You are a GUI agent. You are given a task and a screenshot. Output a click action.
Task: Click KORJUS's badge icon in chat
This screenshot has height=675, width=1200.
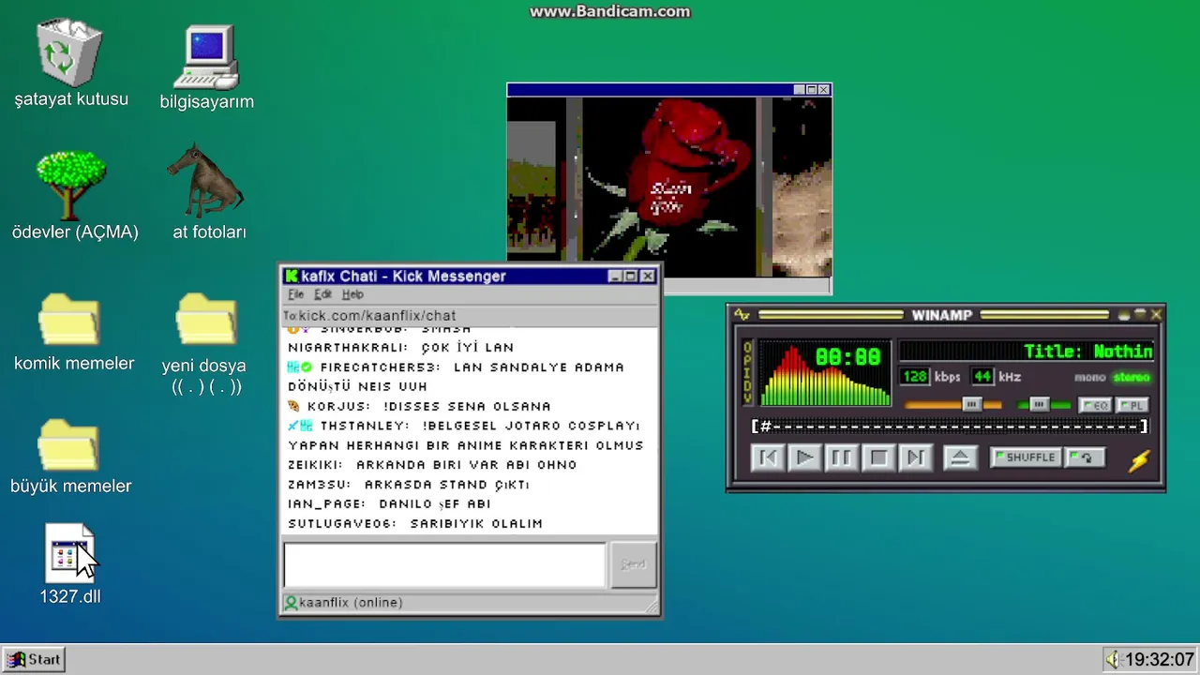[x=293, y=406]
